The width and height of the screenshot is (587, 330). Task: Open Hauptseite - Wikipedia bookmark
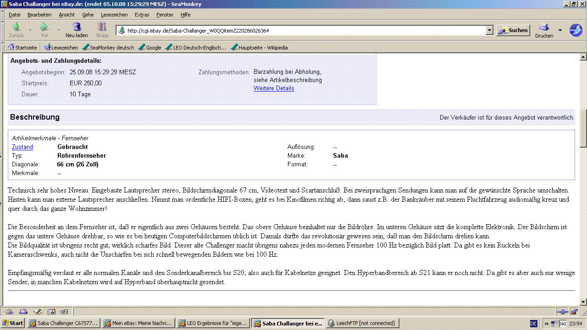pos(260,47)
